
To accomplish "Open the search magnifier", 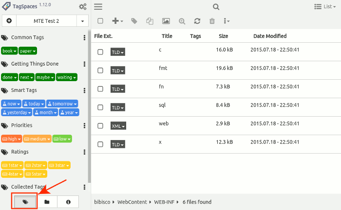I will click(216, 7).
